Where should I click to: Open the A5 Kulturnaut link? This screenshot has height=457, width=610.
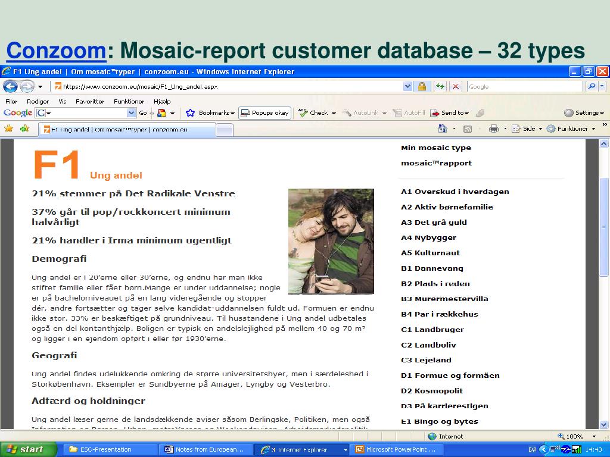(430, 253)
